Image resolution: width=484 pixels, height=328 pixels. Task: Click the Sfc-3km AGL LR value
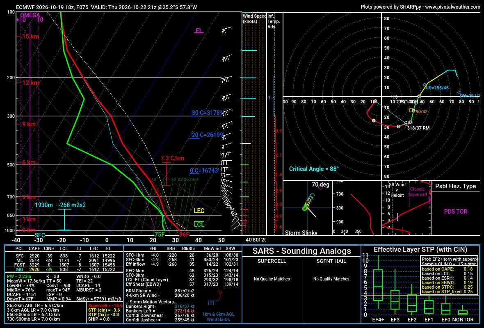[35, 305]
